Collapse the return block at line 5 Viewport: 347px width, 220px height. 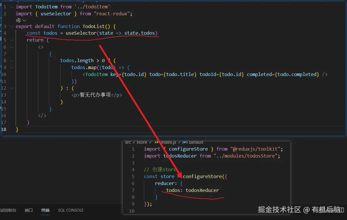(x=12, y=40)
